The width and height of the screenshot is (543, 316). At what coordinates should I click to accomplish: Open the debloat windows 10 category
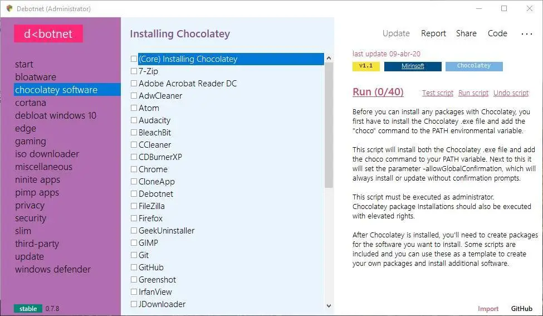point(55,115)
